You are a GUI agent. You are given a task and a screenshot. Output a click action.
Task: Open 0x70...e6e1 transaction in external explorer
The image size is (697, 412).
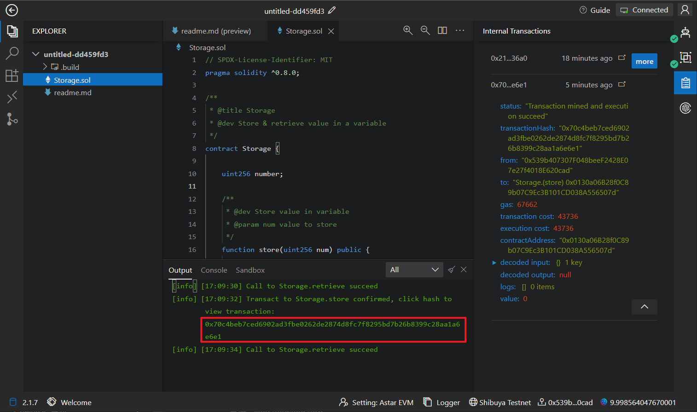pyautogui.click(x=622, y=85)
